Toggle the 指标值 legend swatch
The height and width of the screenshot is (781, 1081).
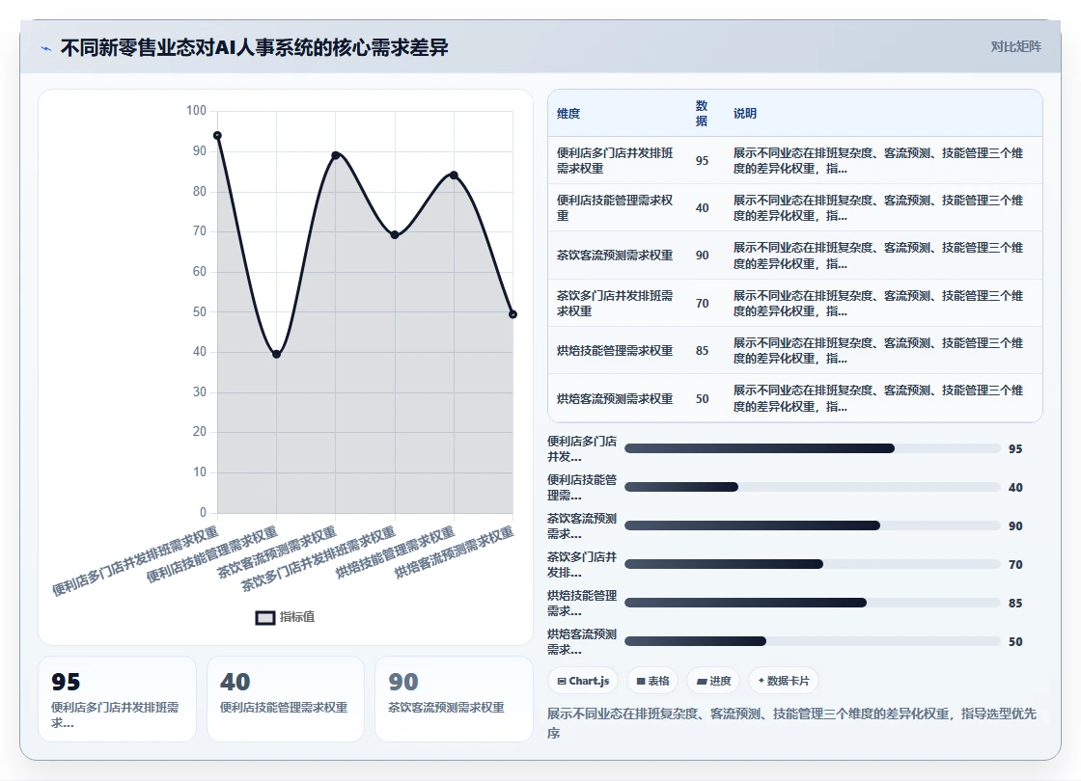click(265, 618)
